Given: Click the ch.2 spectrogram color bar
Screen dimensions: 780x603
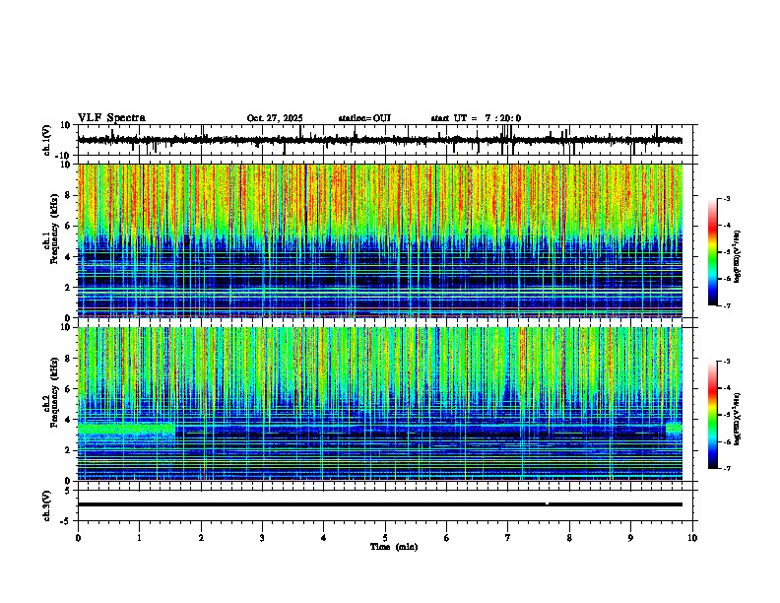Looking at the screenshot, I should 712,415.
